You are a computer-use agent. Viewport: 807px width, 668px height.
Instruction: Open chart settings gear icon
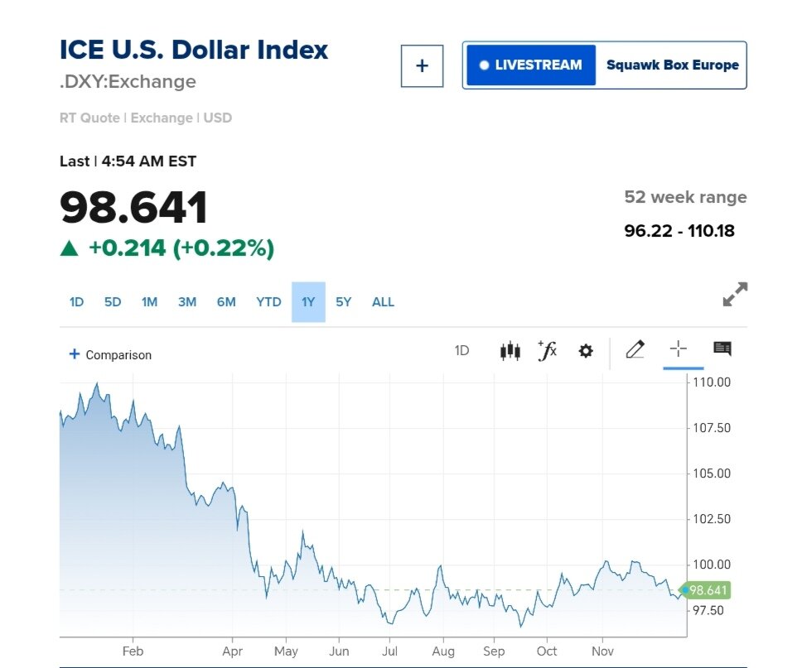click(586, 351)
